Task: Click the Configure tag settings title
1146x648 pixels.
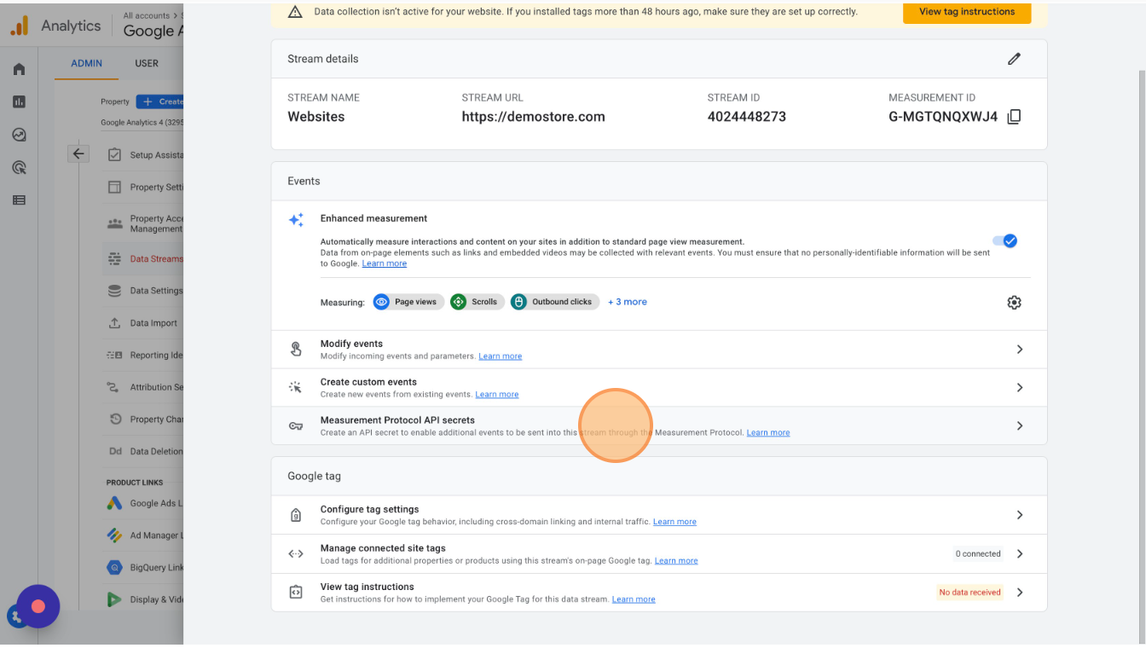Action: 370,509
